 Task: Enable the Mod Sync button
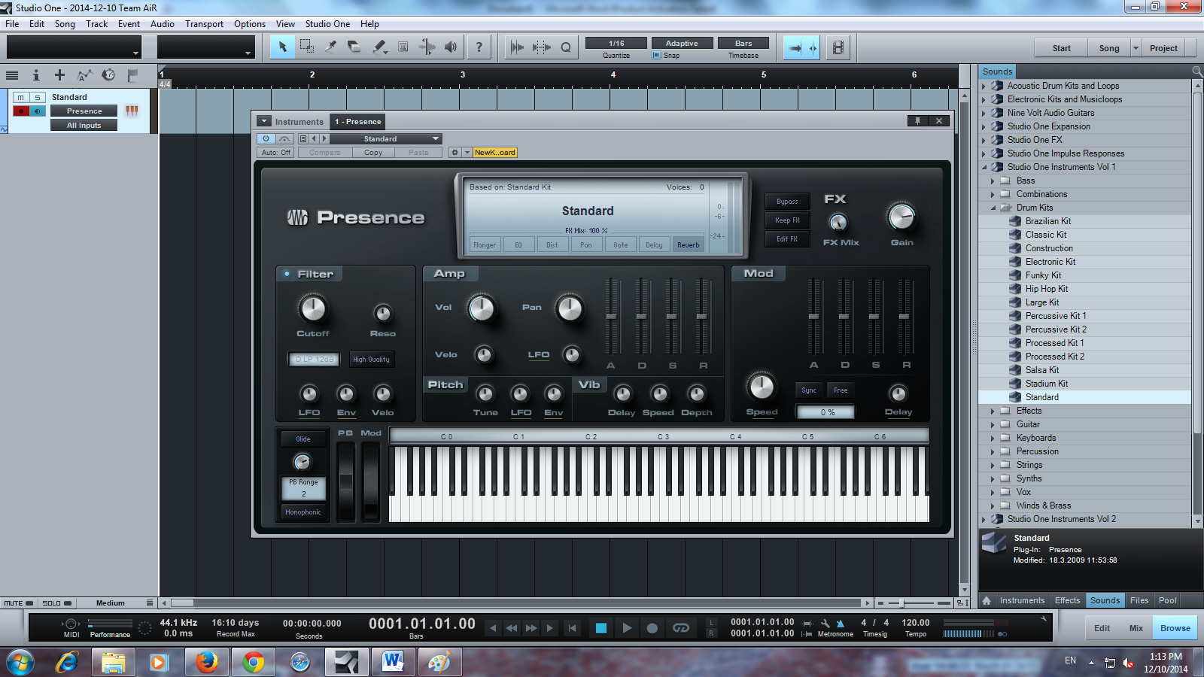tap(809, 390)
